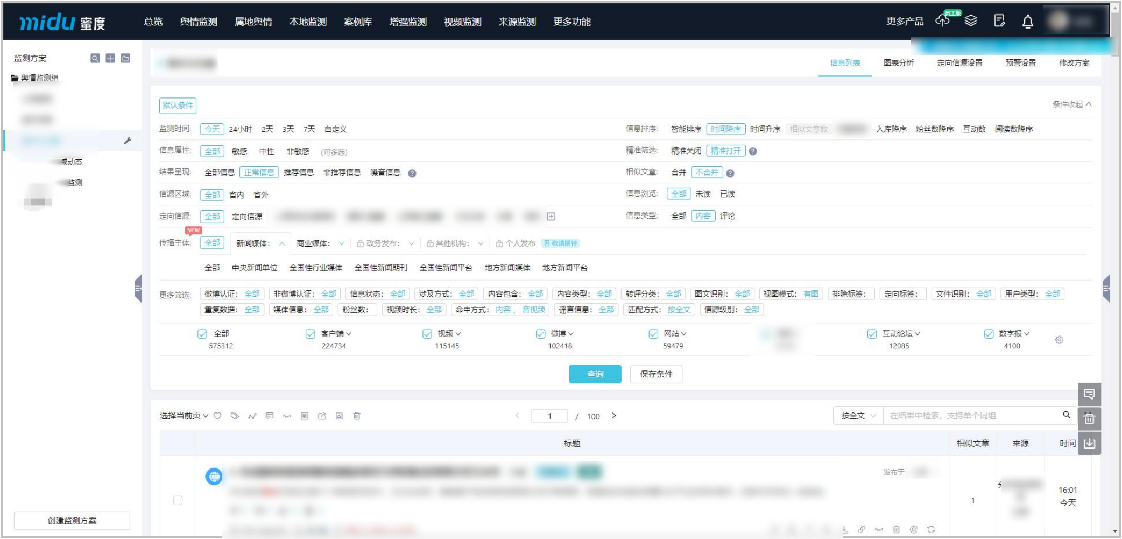Click the vertical scrollbar down arrow

[1116, 531]
